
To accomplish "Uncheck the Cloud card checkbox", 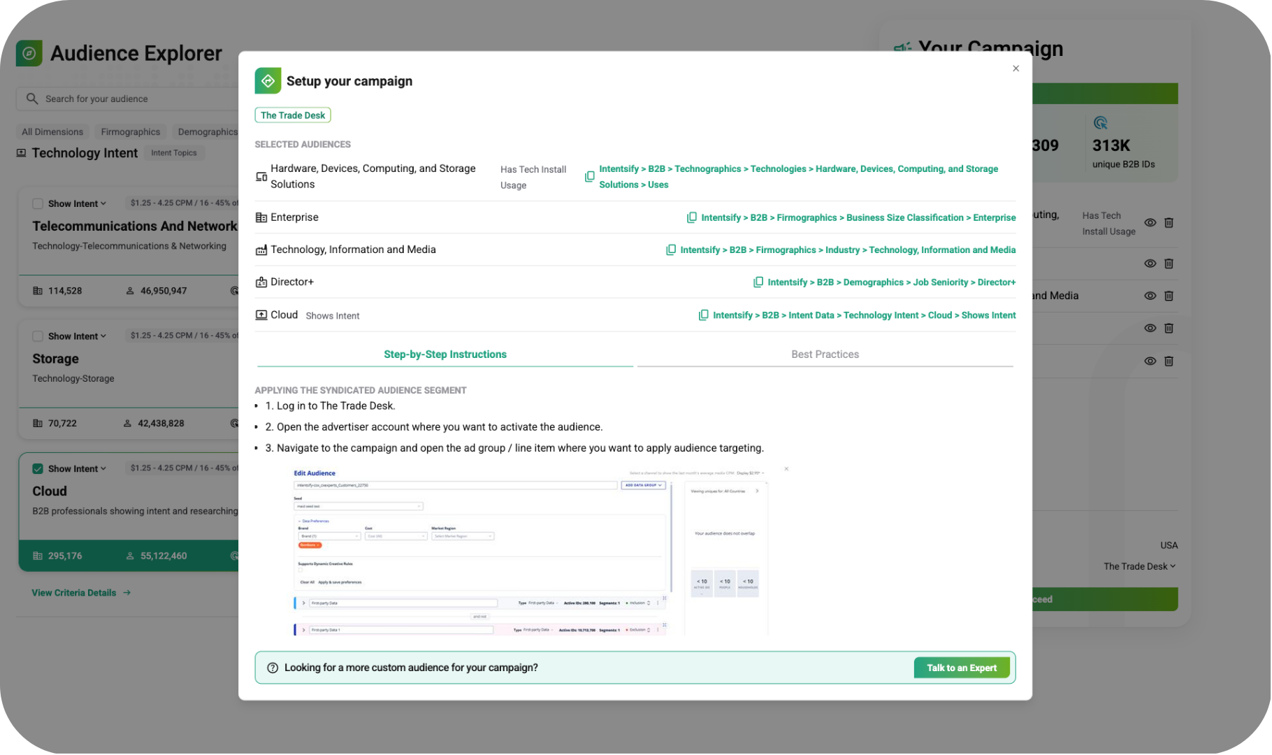I will (x=38, y=469).
